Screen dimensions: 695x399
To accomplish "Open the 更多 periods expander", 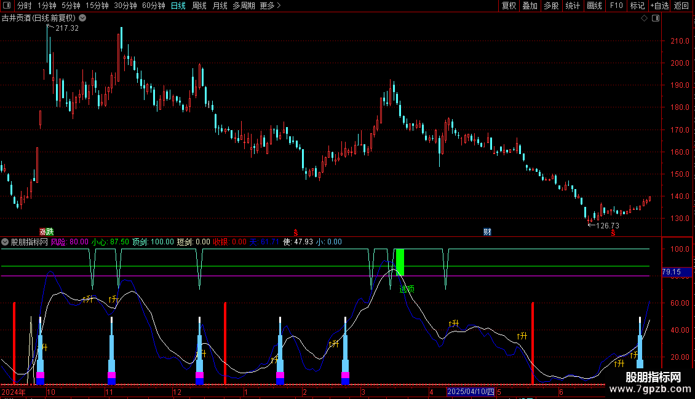I will click(x=270, y=6).
